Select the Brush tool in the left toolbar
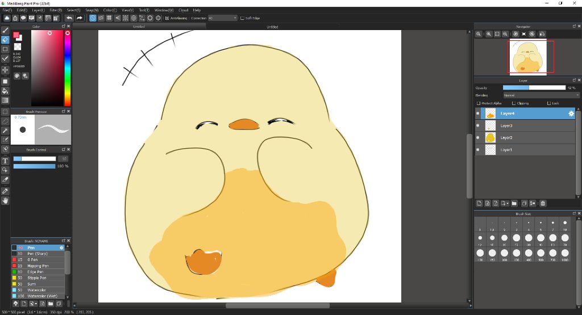Viewport: 582px width, 315px height. pyautogui.click(x=5, y=31)
